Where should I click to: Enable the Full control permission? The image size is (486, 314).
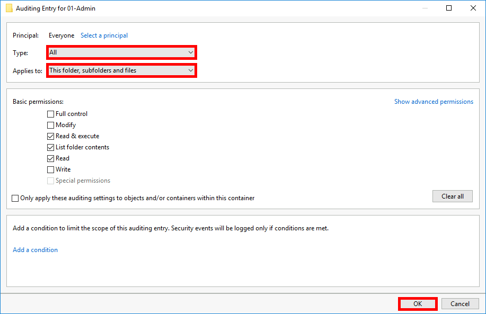(50, 113)
